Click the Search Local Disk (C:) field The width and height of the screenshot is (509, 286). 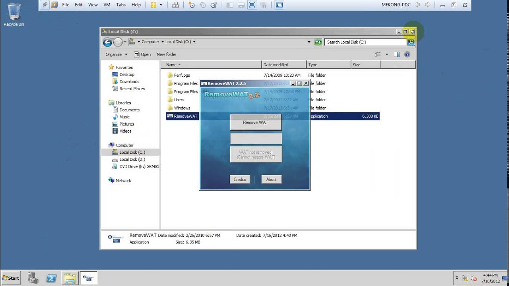366,42
